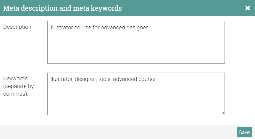Click the gray footer bar beside Save
The width and height of the screenshot is (255, 139).
(118, 132)
